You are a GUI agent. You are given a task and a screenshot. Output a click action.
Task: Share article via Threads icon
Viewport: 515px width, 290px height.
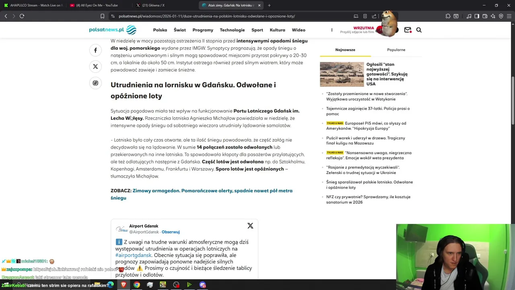click(x=95, y=83)
